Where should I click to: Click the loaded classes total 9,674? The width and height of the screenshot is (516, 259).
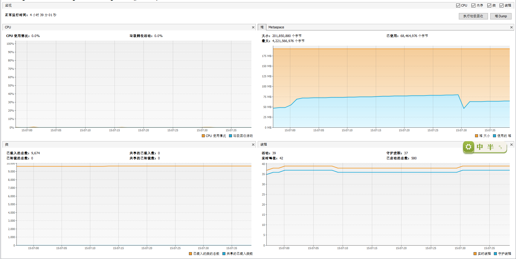pos(36,153)
